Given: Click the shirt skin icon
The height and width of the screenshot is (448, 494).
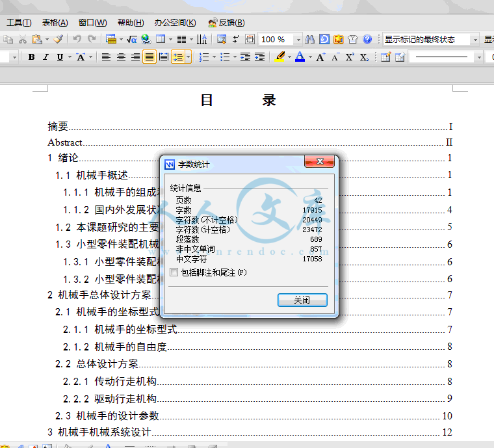Looking at the screenshot, I should click(352, 40).
